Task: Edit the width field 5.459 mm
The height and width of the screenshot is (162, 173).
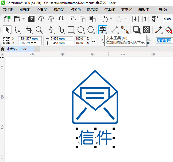Action: click(61, 39)
